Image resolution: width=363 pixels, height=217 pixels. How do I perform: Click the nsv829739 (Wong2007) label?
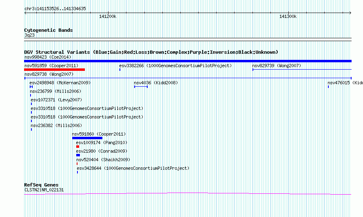point(277,66)
